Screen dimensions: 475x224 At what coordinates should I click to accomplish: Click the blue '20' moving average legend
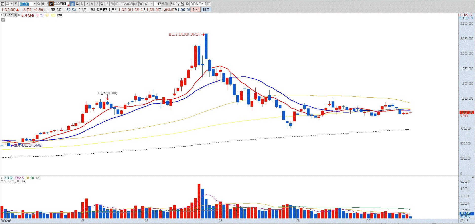pyautogui.click(x=42, y=15)
